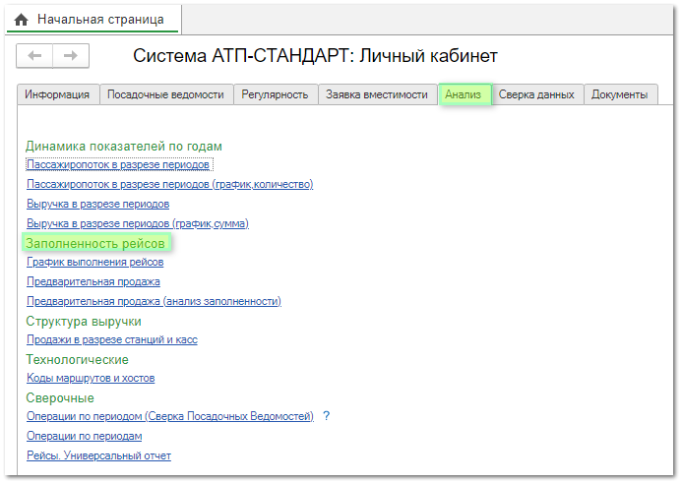
Task: Open Выручка график, сумма report link
Action: (x=137, y=223)
